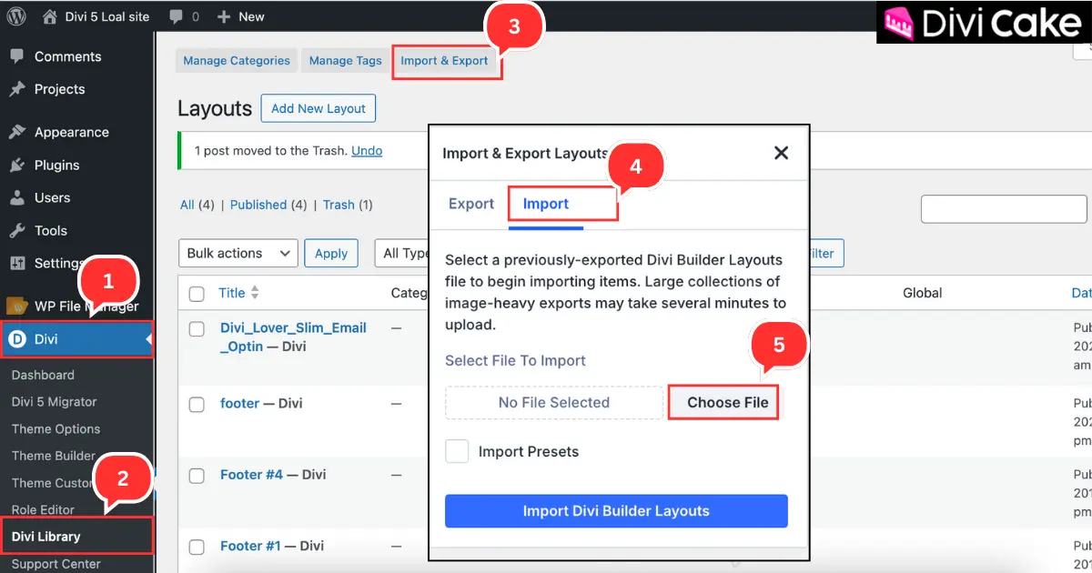Open Divi Dashboard submenu
Image resolution: width=1092 pixels, height=573 pixels.
click(43, 375)
